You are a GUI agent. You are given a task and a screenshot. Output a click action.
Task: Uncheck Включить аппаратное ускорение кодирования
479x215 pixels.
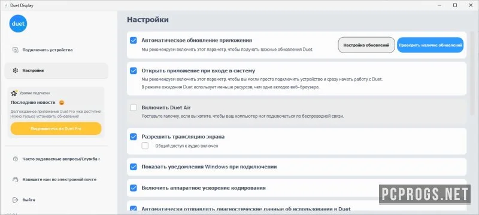point(133,188)
